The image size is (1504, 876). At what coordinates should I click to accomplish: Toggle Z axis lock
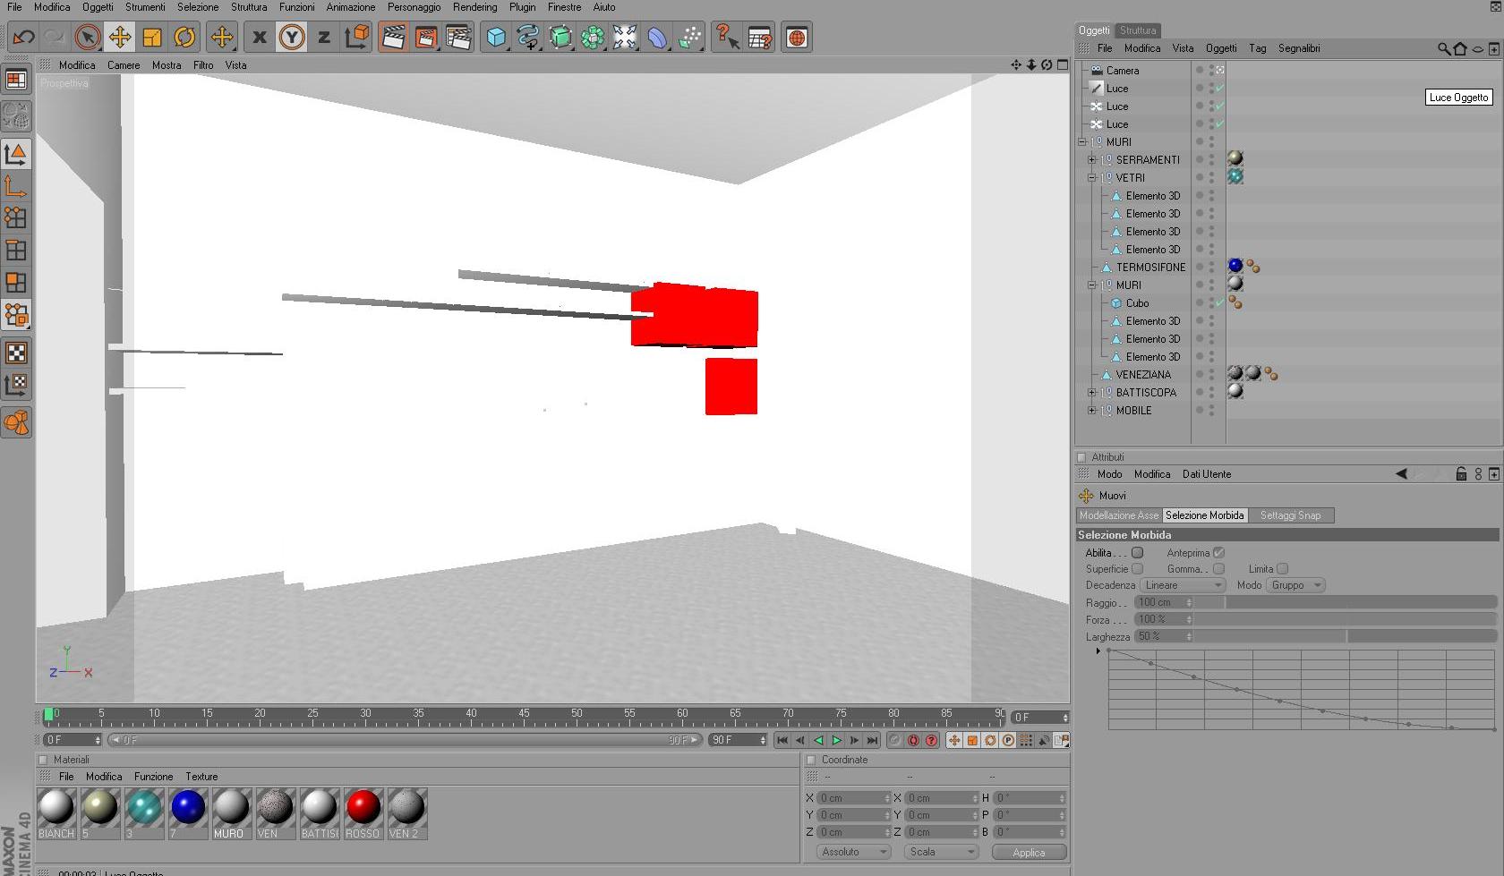pyautogui.click(x=324, y=38)
